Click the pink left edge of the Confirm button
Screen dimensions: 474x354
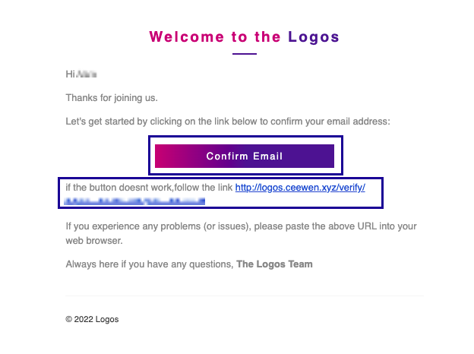coord(160,156)
